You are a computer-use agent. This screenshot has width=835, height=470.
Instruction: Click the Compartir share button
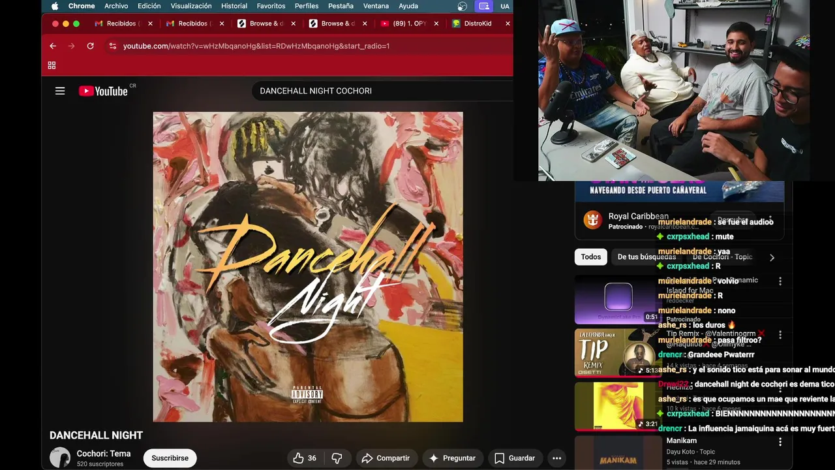click(386, 458)
